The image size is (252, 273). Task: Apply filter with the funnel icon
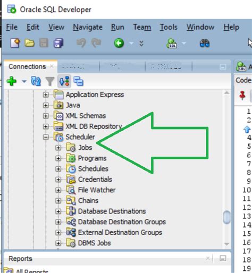point(50,81)
